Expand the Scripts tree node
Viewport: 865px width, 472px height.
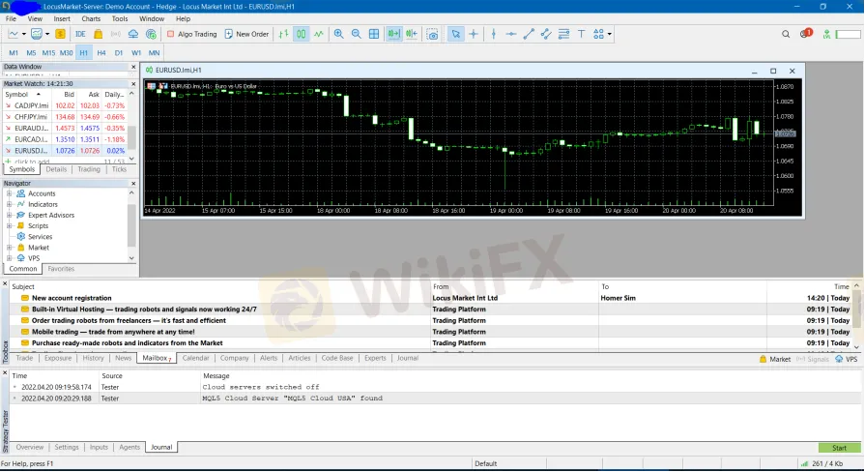9,225
